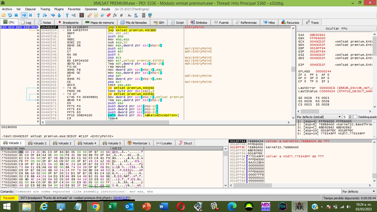This screenshot has height=212, width=377.
Task: Switch to the Struct tab
Action: coord(185,143)
